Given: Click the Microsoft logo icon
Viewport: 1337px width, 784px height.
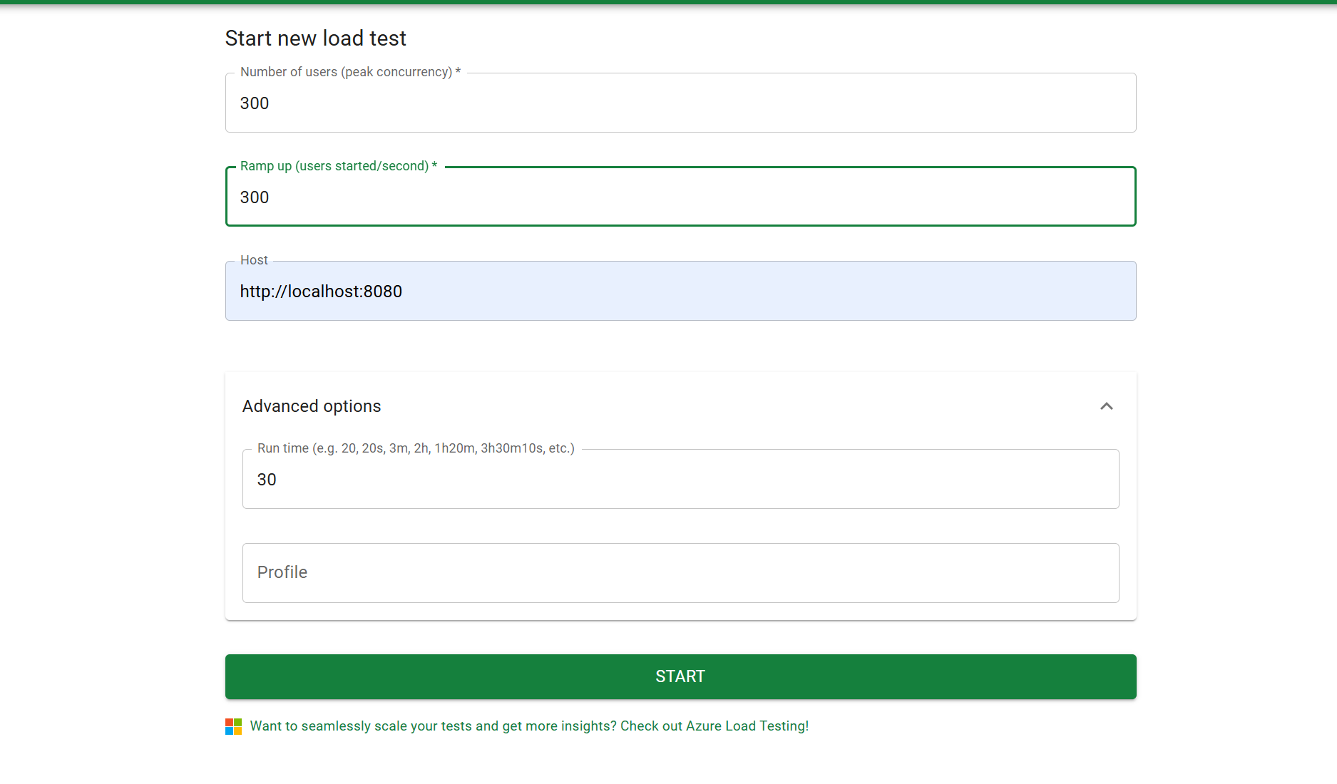Looking at the screenshot, I should click(234, 726).
